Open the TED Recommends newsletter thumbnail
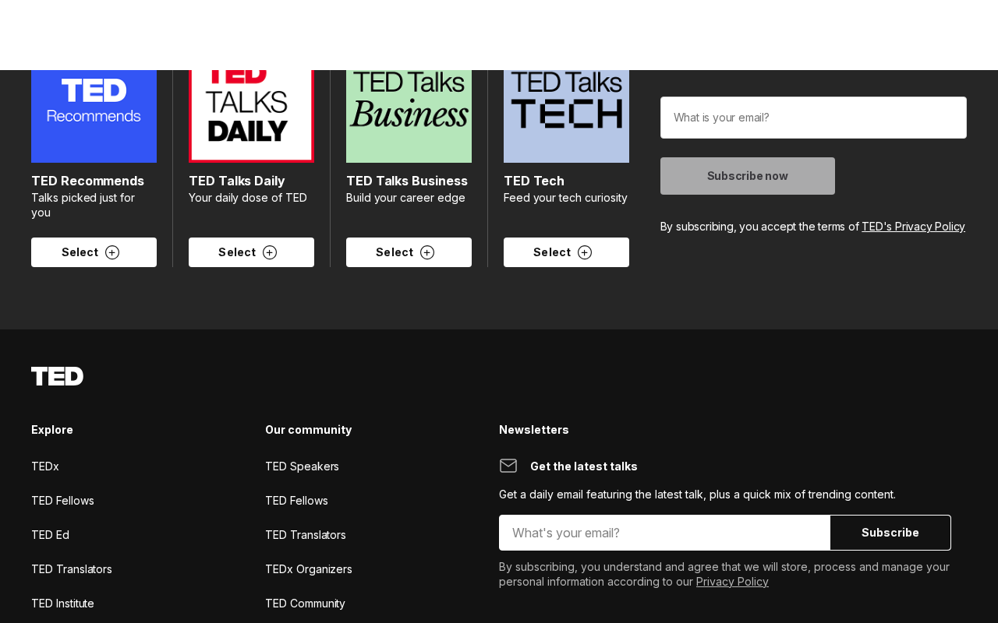Viewport: 998px width, 623px height. 94,116
